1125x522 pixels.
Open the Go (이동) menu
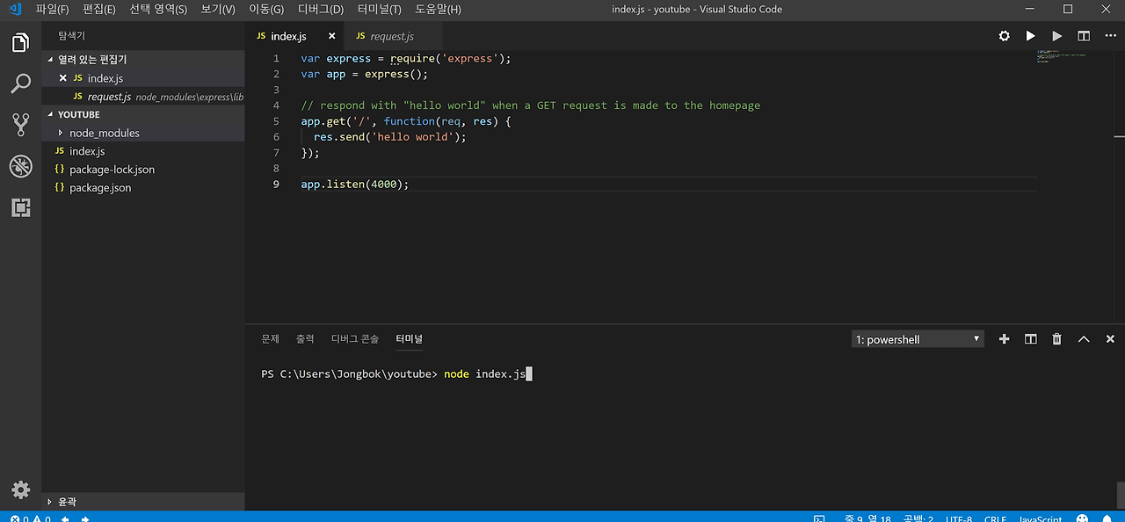266,9
